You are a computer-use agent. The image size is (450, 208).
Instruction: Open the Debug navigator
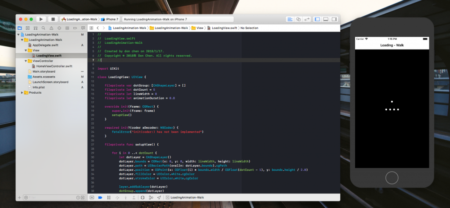(x=67, y=28)
